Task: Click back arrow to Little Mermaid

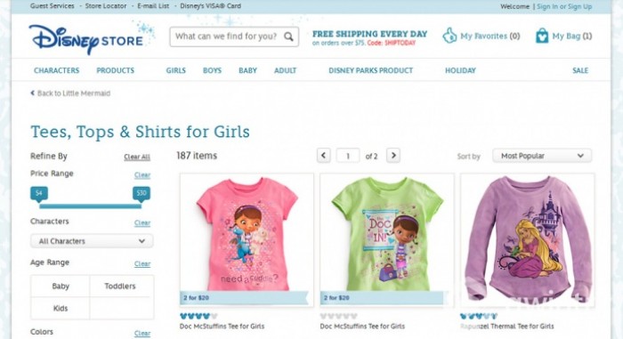Action: tap(33, 93)
